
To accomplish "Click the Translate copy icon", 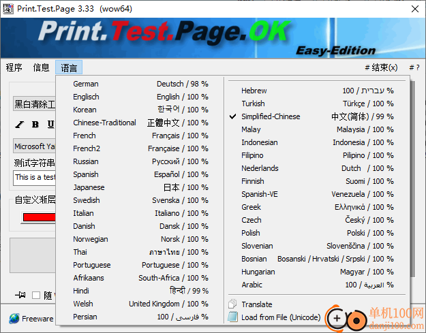I will [x=232, y=304].
